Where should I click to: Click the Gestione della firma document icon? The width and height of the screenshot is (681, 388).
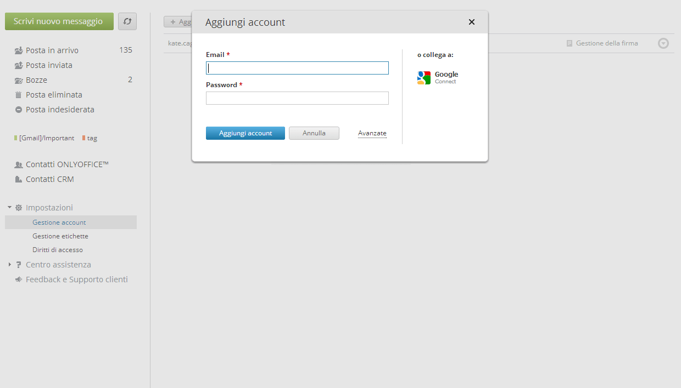[570, 43]
